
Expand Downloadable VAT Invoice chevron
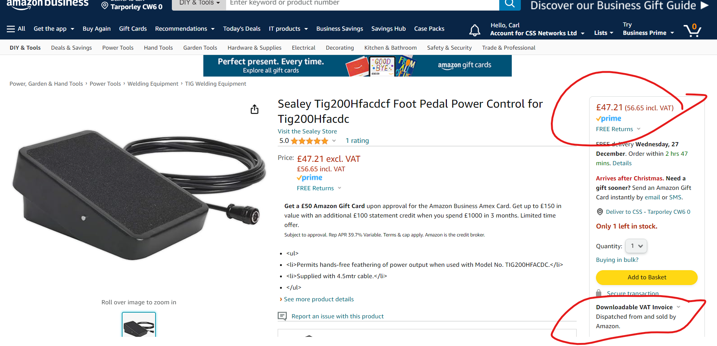(x=678, y=307)
